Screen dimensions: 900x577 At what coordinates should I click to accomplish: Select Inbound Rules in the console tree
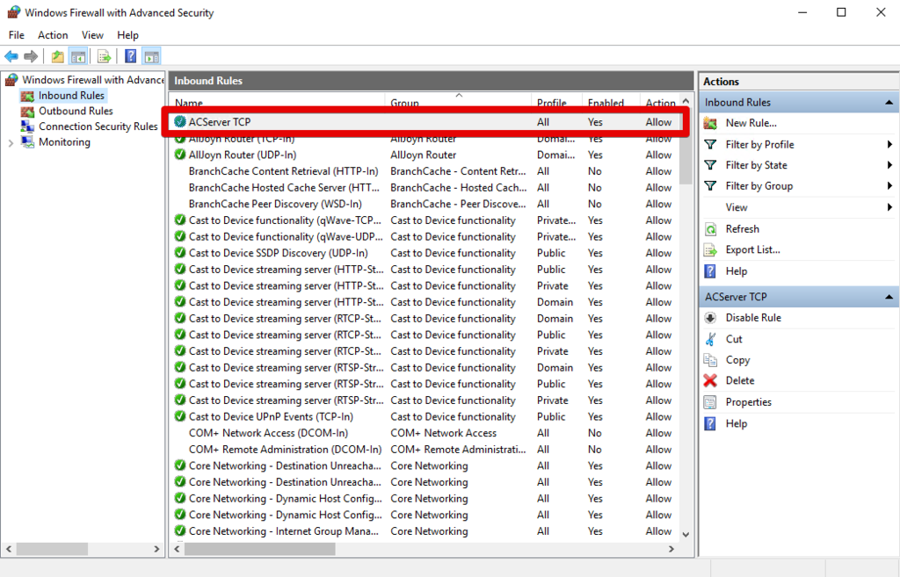point(71,95)
